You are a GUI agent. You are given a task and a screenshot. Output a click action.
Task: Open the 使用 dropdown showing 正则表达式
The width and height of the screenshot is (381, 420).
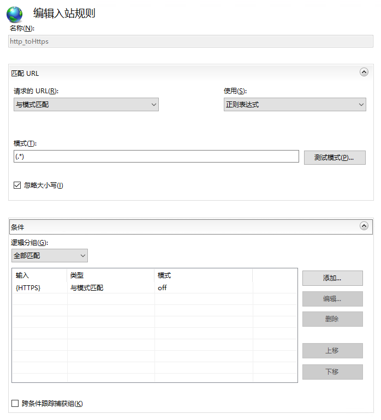click(295, 105)
